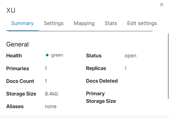Click the open status value
Screen dimensions: 169x118
point(130,56)
